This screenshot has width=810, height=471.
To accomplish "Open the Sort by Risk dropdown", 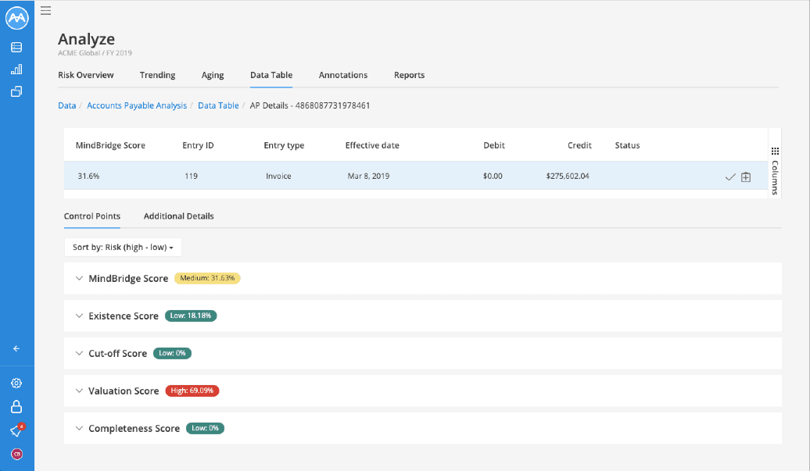I will coord(123,248).
